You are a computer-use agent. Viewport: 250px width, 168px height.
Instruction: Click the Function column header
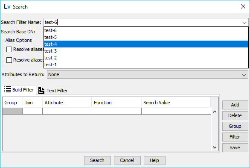point(116,103)
